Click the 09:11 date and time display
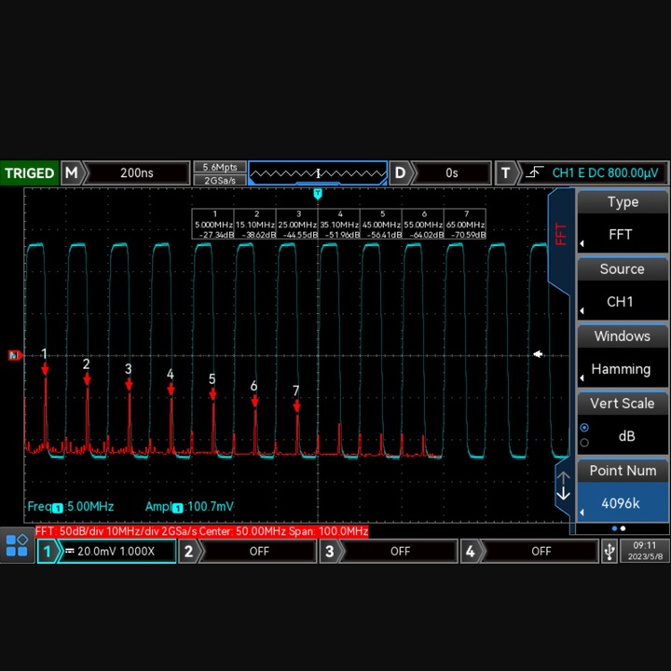 (x=645, y=551)
